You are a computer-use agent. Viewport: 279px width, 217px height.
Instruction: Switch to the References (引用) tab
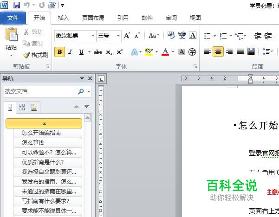pos(123,18)
